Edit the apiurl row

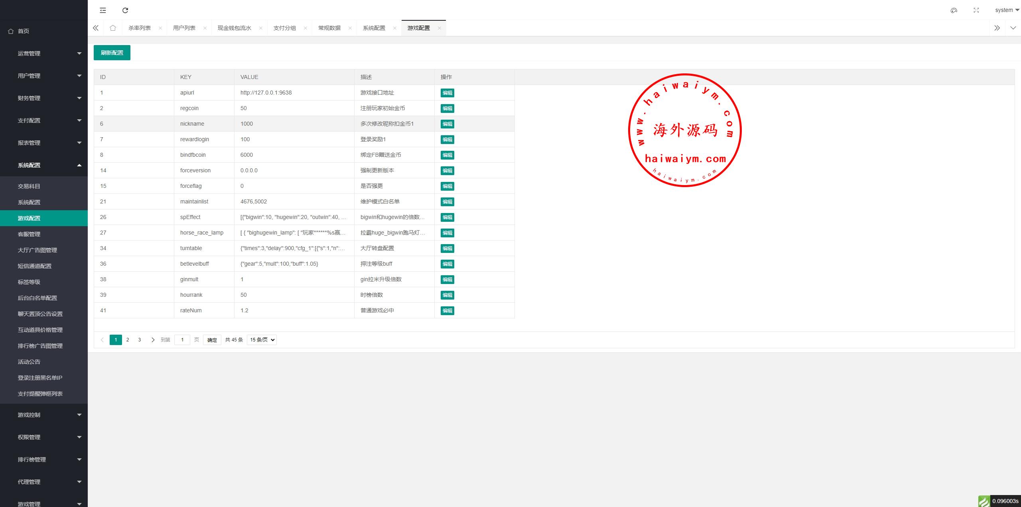[x=447, y=93]
